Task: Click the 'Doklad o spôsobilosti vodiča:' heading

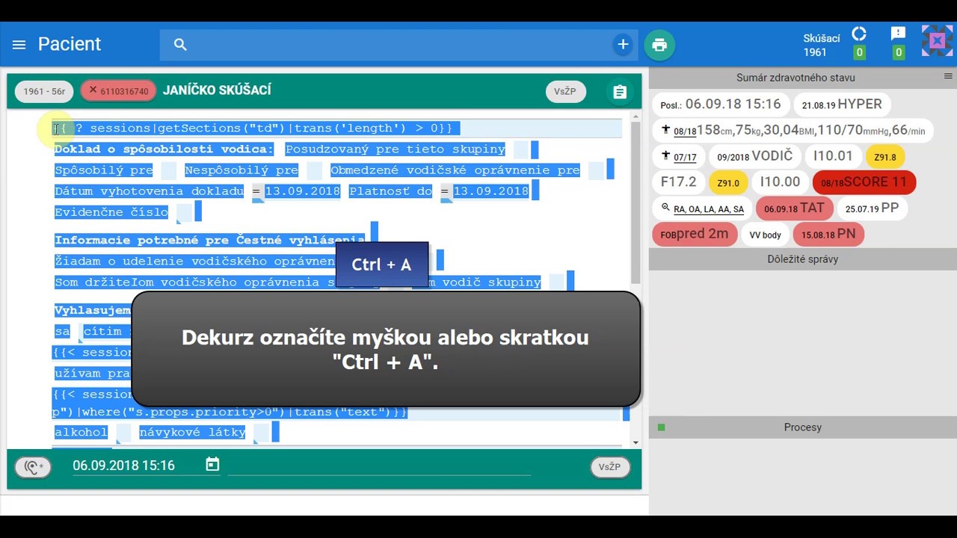Action: pyautogui.click(x=164, y=149)
